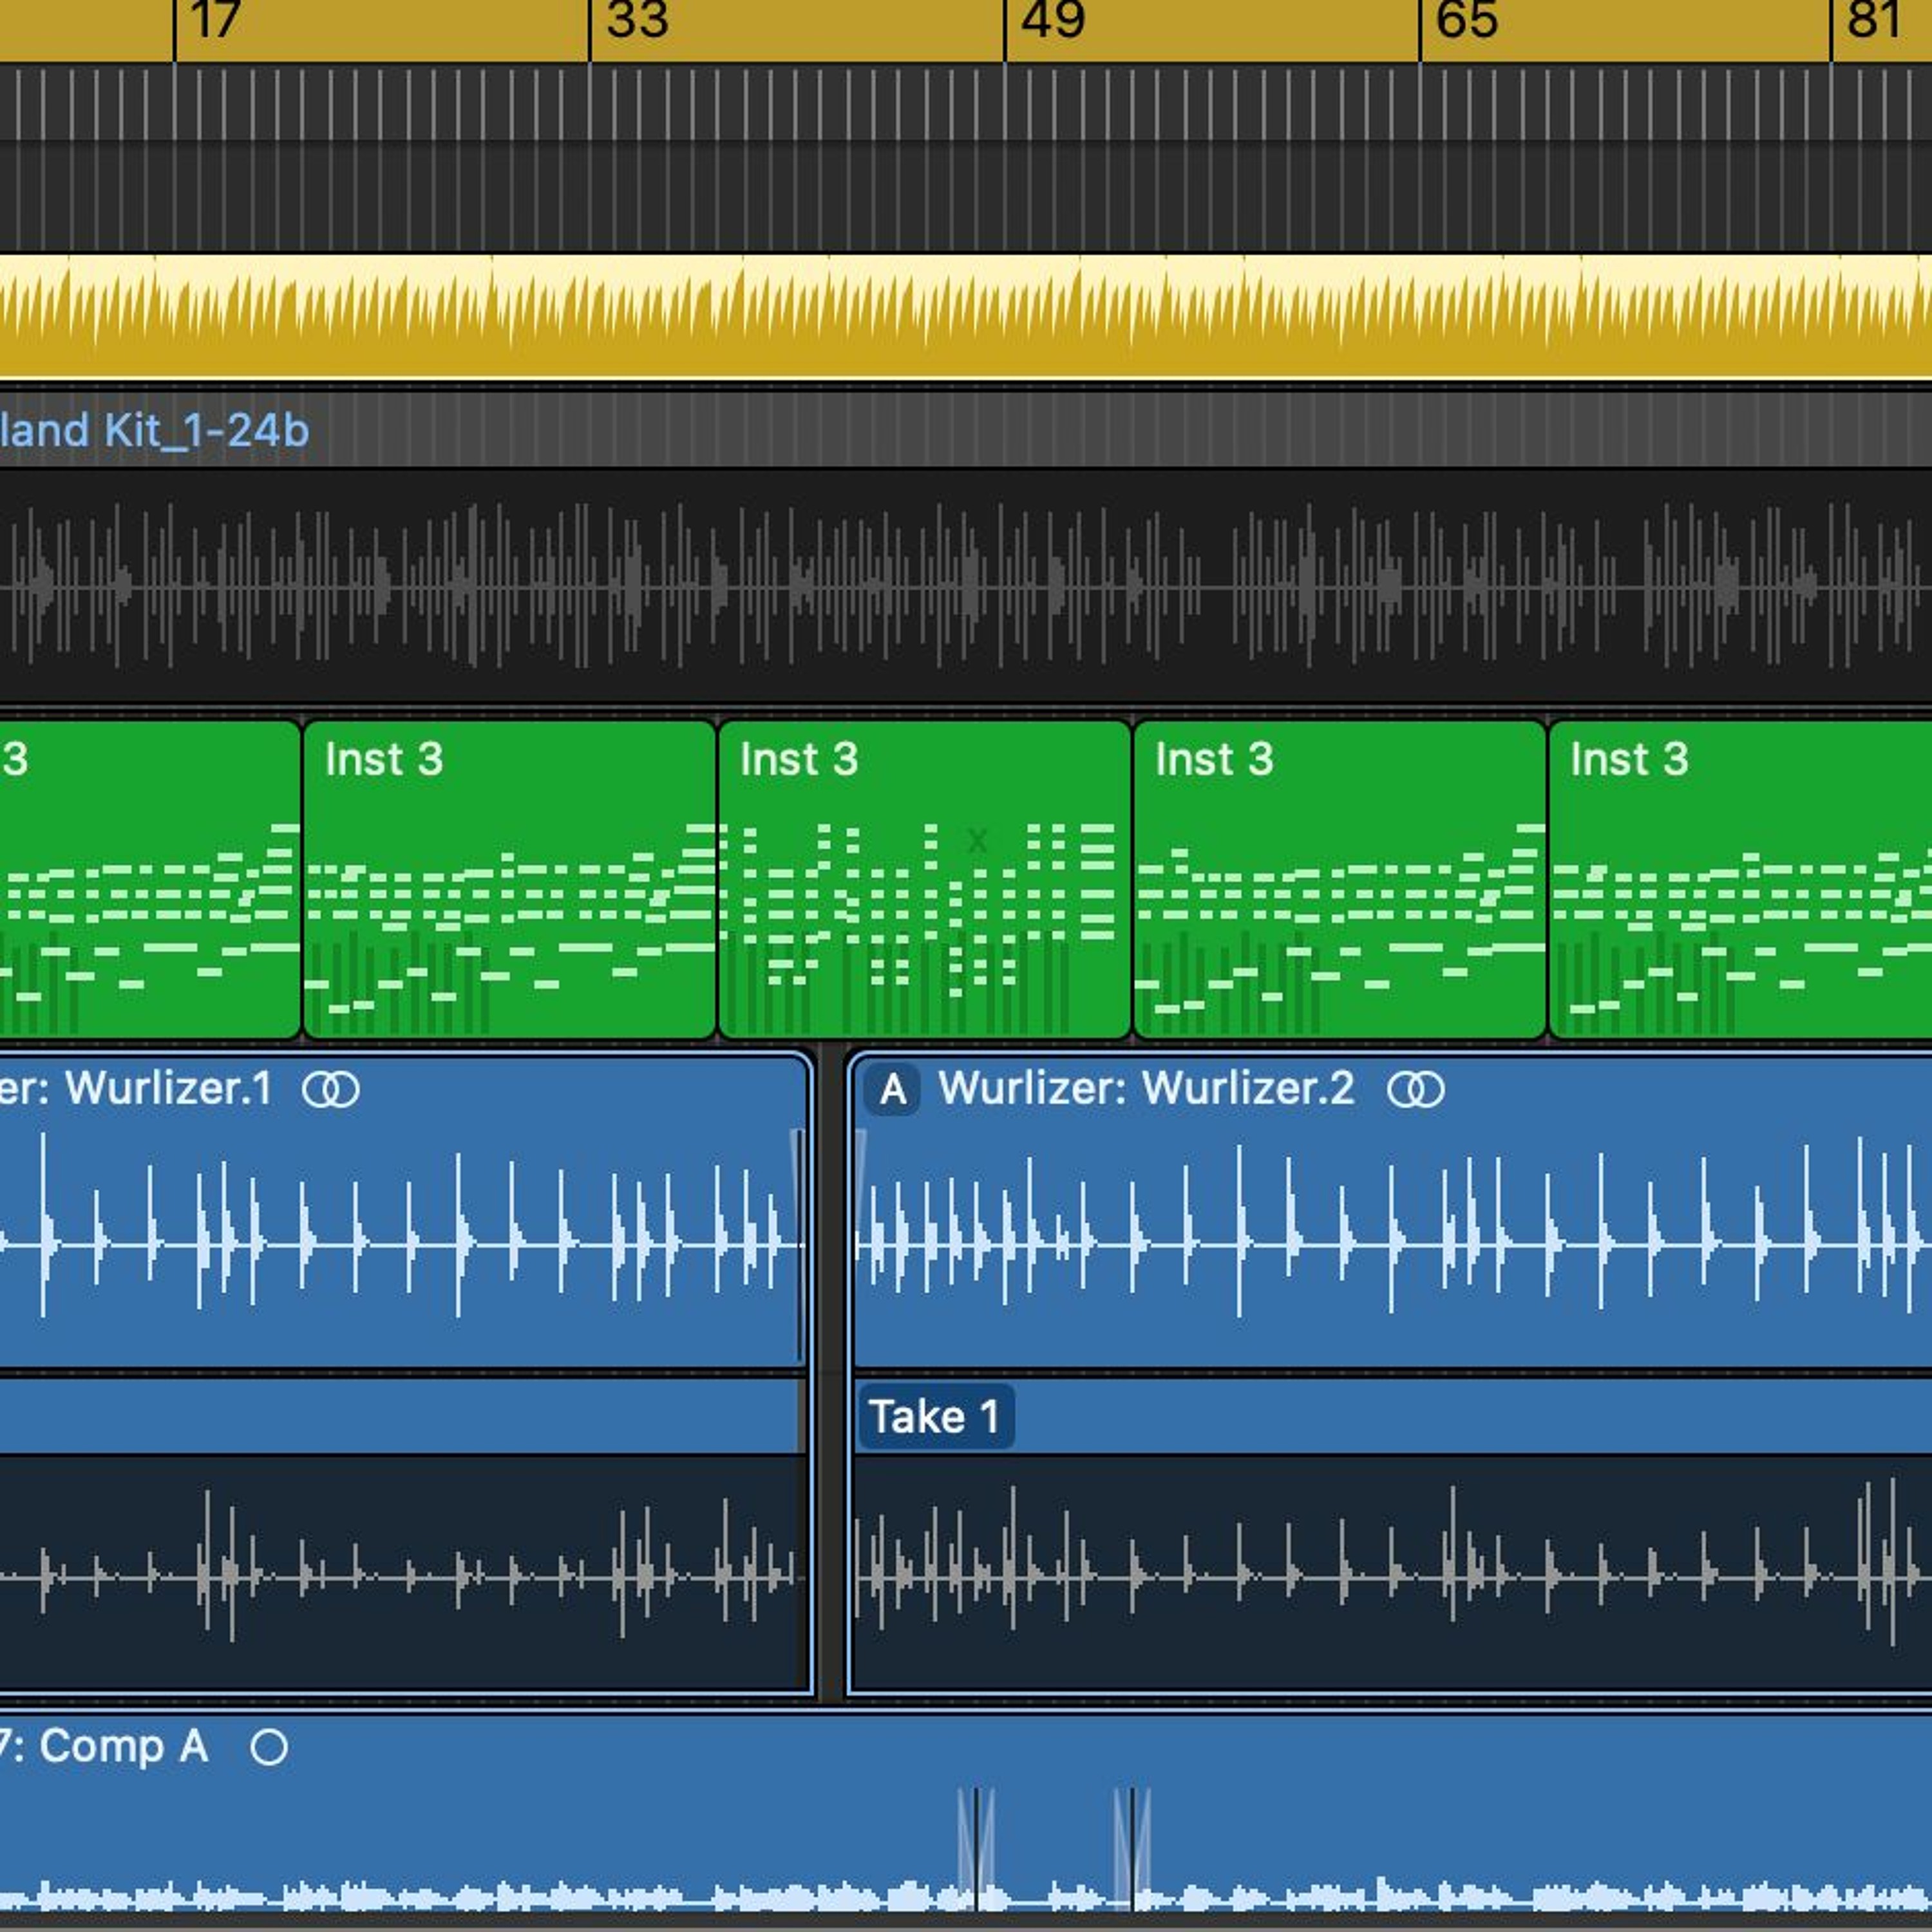Screen dimensions: 1932x1932
Task: Click the mono circle icon beside Comp A
Action: click(x=269, y=1747)
